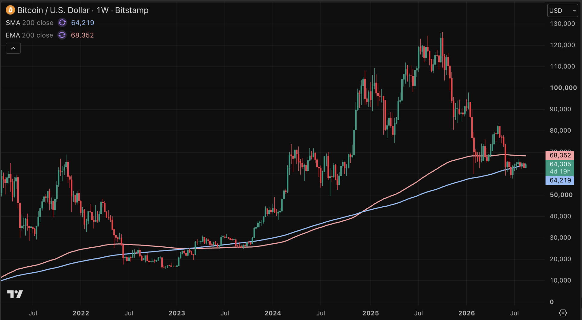This screenshot has height=320, width=582.
Task: Click the 2025 time axis label
Action: click(371, 313)
